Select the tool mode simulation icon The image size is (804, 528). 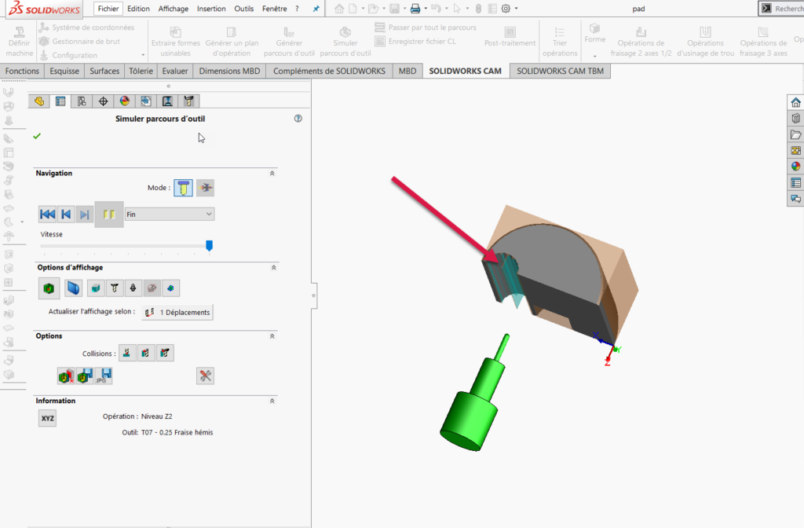pyautogui.click(x=184, y=188)
